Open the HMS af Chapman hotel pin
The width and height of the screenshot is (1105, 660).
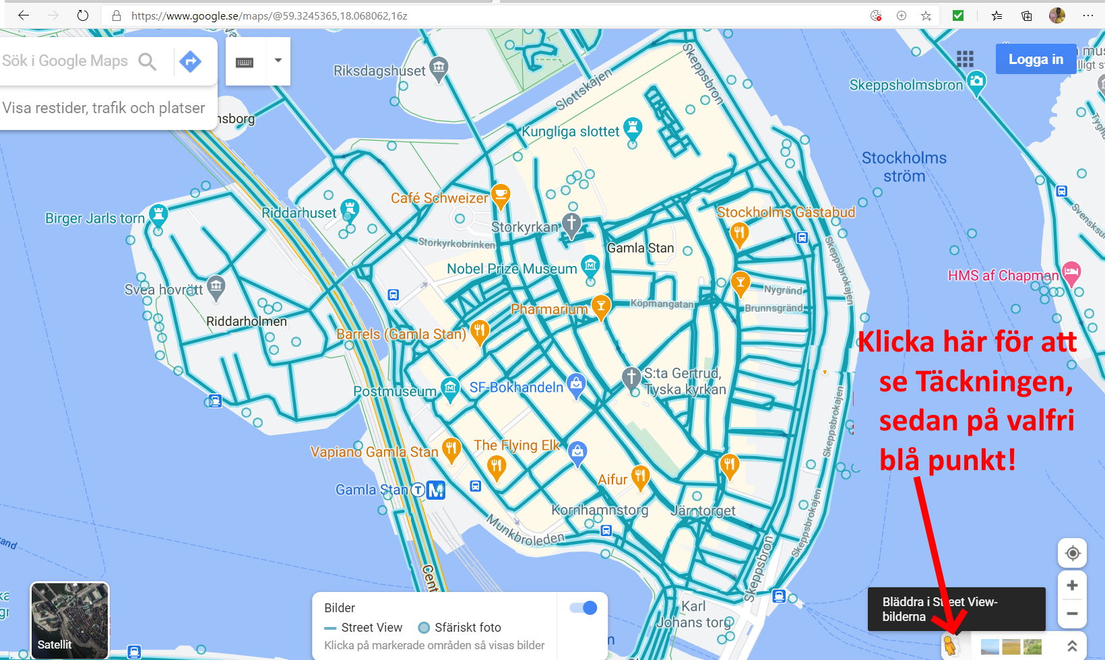coord(1071,274)
